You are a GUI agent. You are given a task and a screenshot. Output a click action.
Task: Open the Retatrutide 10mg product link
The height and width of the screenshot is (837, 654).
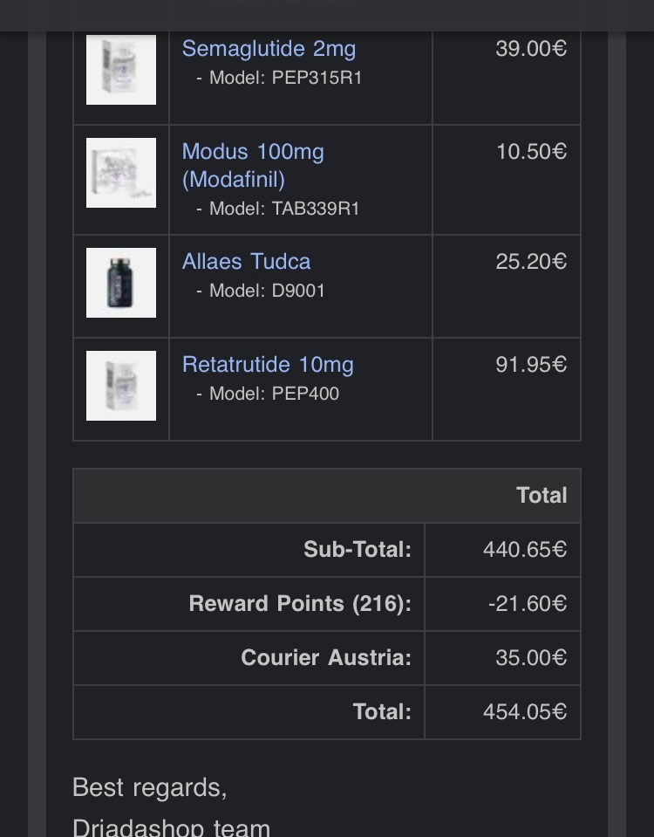[268, 365]
